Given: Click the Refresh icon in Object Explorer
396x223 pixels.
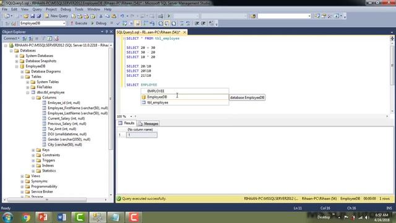Looking at the screenshot, I should click(49, 38).
